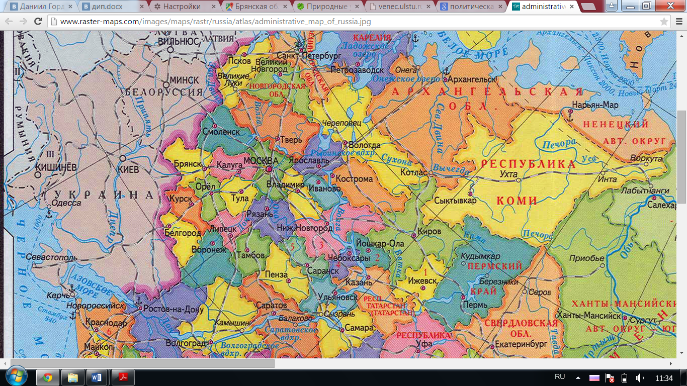Go back to the previous page
This screenshot has height=386, width=687.
tap(10, 22)
